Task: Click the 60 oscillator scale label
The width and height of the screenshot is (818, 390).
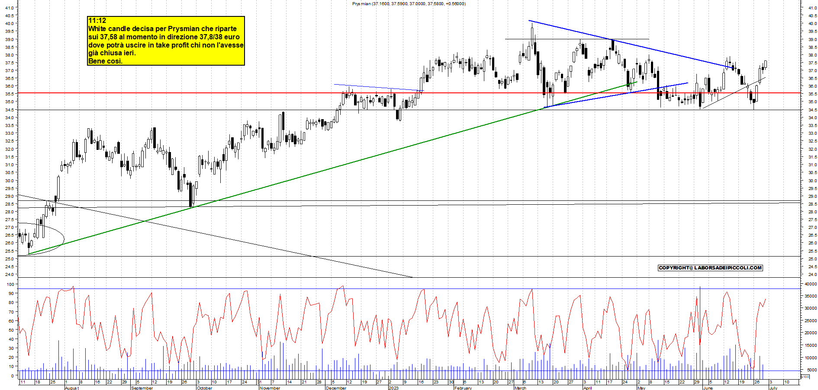Action: click(x=12, y=321)
